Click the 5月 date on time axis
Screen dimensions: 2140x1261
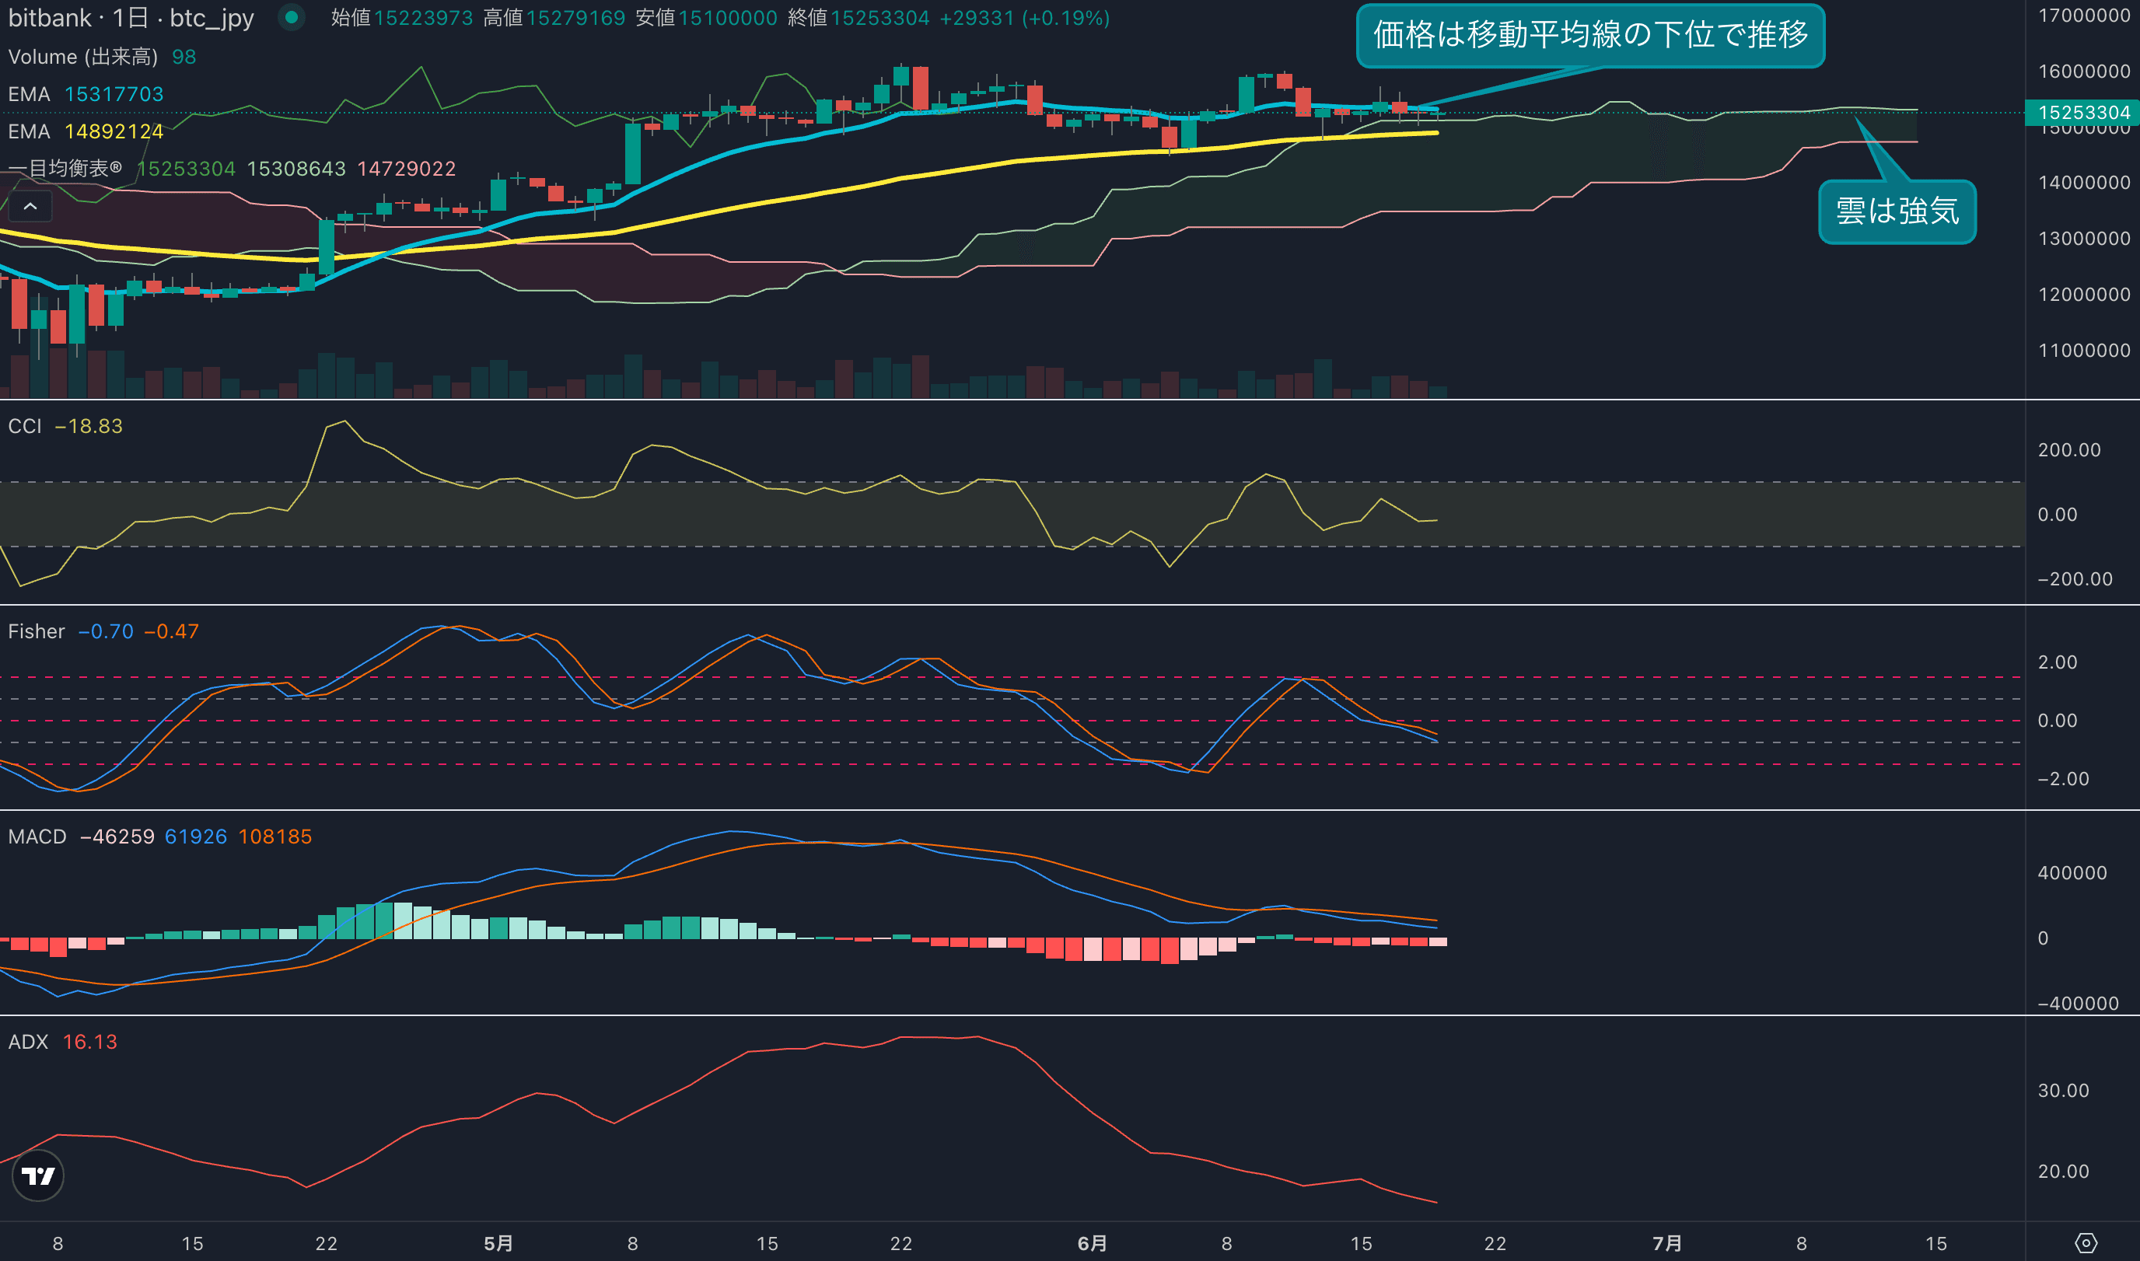point(498,1243)
